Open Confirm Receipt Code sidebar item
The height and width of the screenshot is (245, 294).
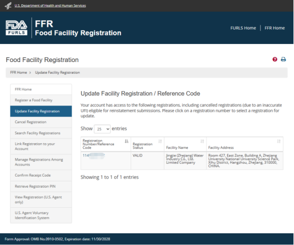41,176
